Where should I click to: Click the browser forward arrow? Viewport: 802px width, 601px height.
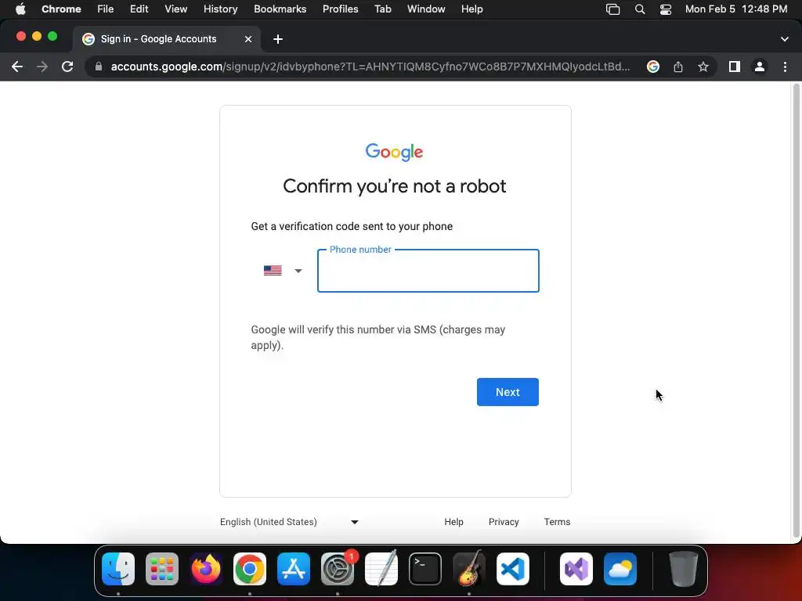[42, 67]
